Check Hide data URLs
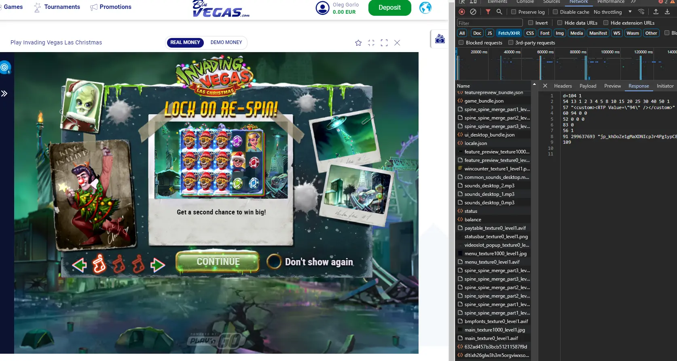 [x=560, y=23]
